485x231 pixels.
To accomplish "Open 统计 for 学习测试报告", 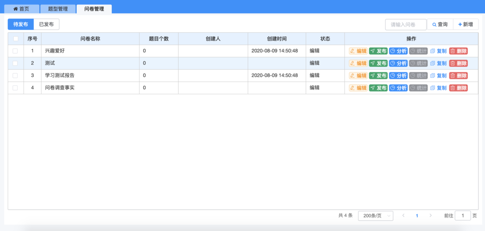I will pos(418,75).
